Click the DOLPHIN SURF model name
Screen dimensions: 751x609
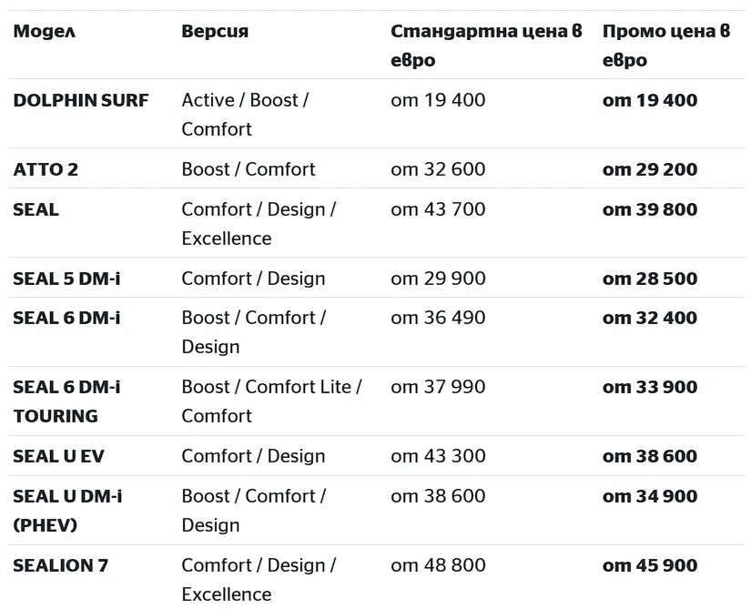80,100
